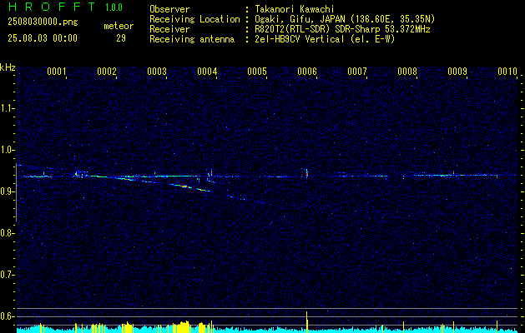Click the antenna text 2el-HB9CV Vertical

coord(300,39)
